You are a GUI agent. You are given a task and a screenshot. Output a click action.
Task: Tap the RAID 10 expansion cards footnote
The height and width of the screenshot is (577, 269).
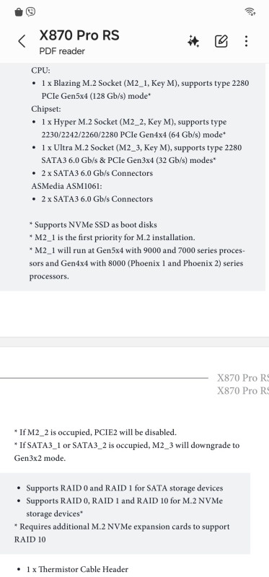[x=122, y=533]
